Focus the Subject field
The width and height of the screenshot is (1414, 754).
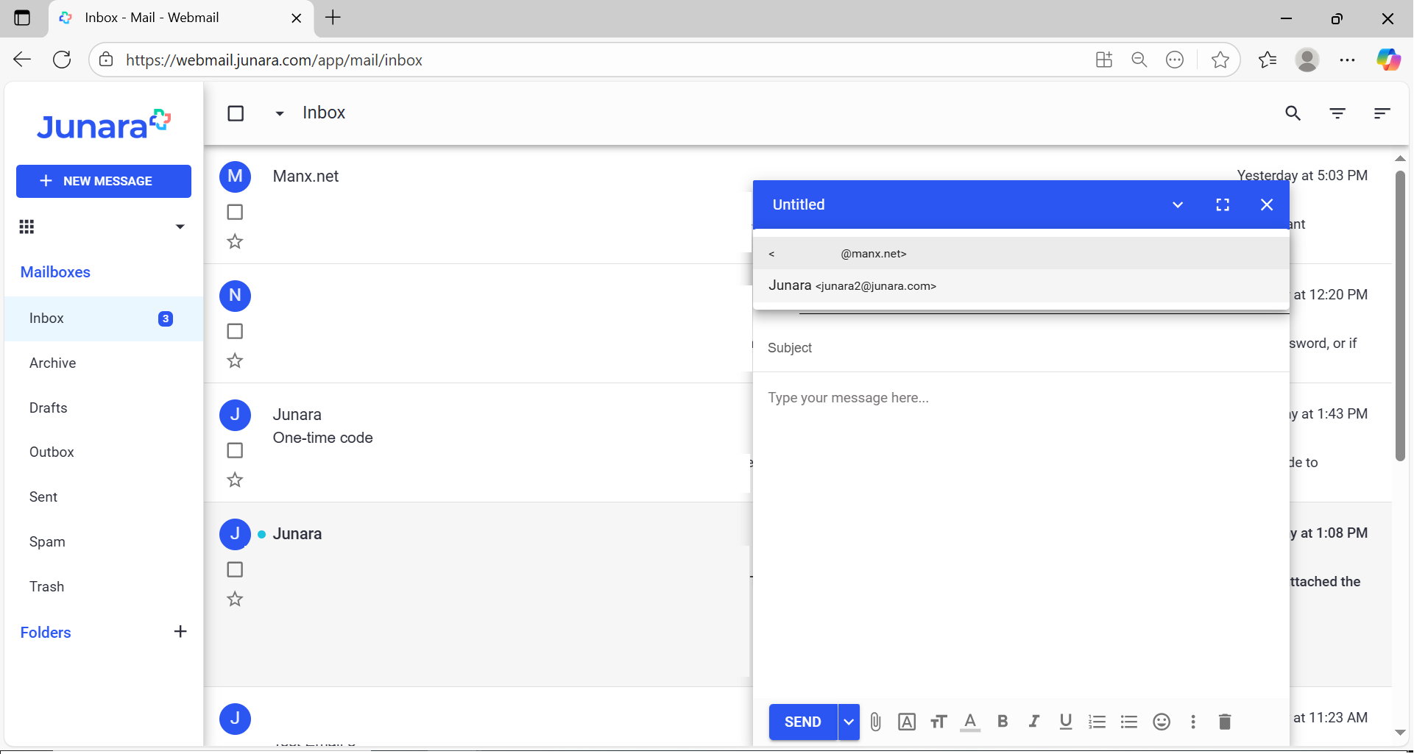(x=1021, y=348)
